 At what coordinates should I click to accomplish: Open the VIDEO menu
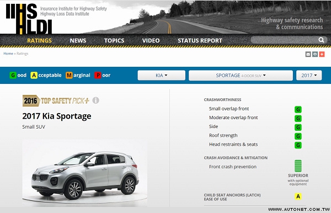click(151, 40)
